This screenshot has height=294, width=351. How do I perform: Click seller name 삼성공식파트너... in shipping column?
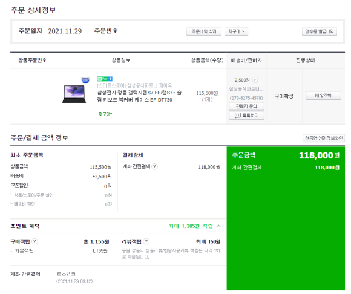point(246,89)
